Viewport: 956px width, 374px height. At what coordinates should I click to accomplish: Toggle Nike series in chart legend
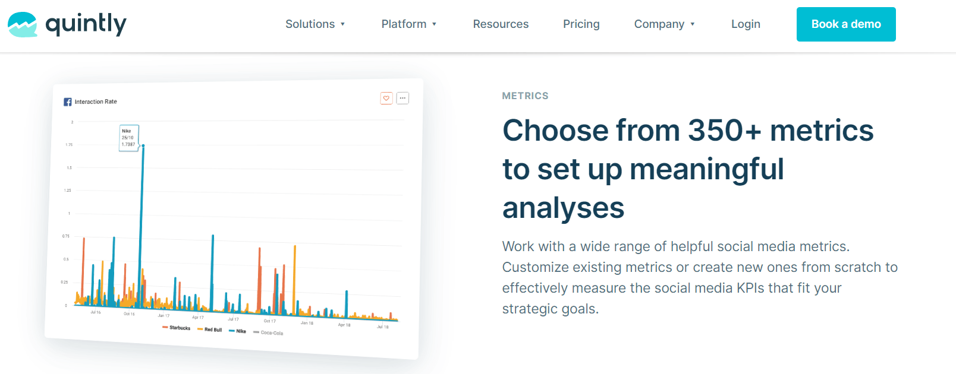click(238, 331)
